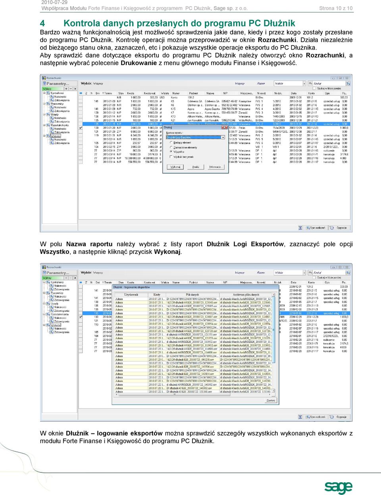Sort by Miejscowość column in Drukuj-dialog window
381x495 pixels.
click(246, 93)
